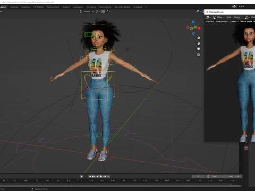
Task: Open the Geometry Nodes workspace tab
Action: pos(122,7)
